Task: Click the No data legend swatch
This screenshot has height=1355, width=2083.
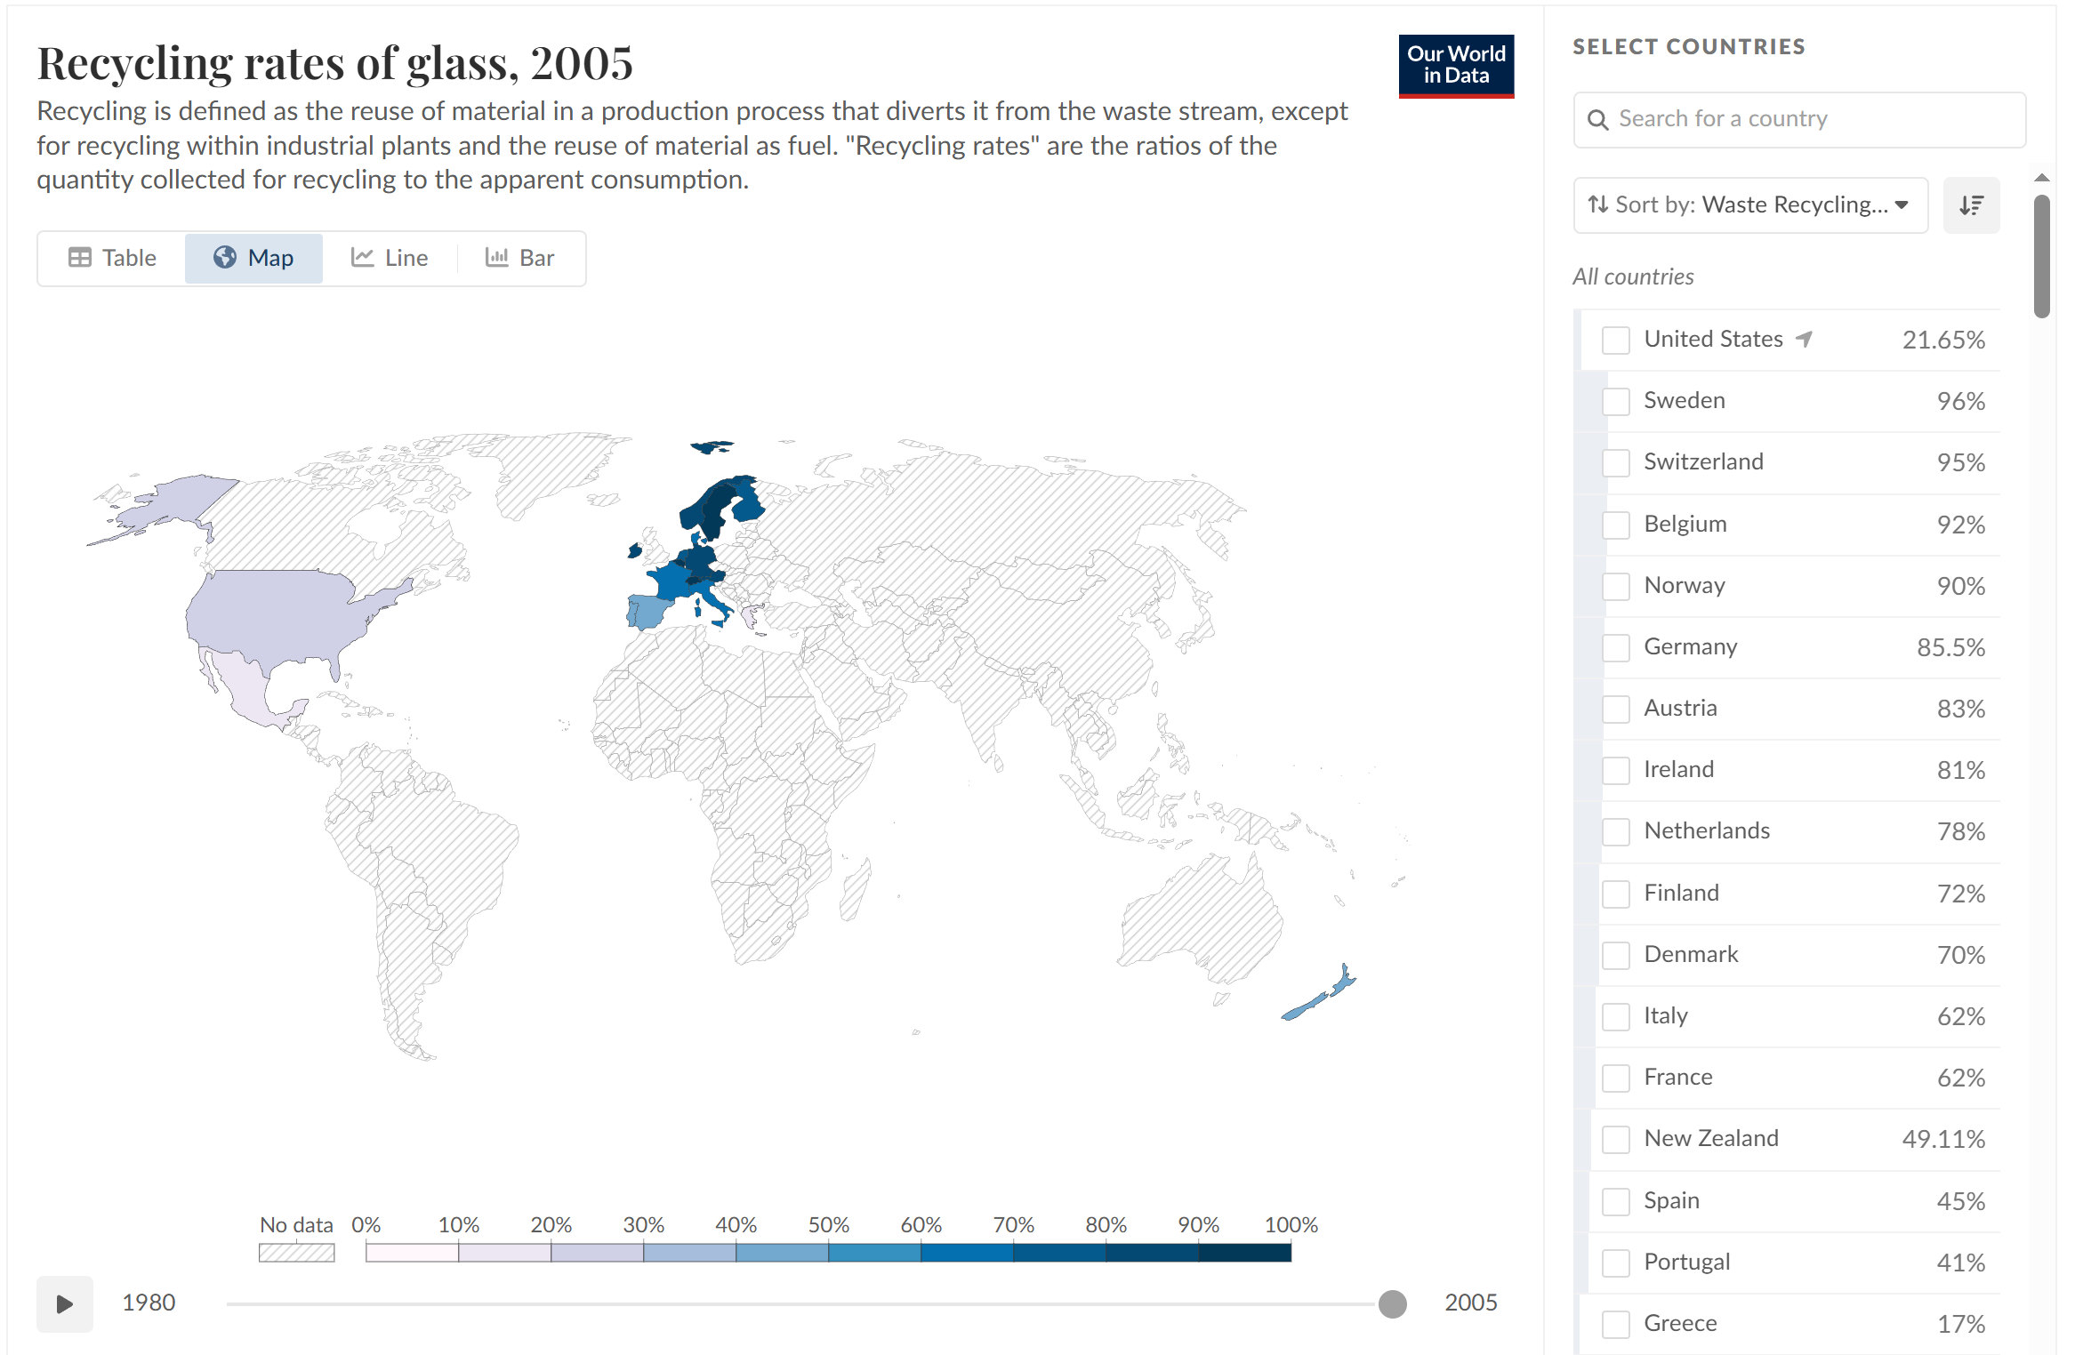Action: 296,1253
